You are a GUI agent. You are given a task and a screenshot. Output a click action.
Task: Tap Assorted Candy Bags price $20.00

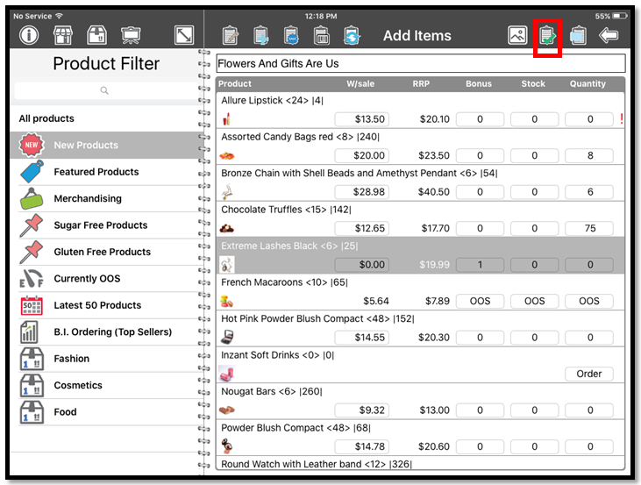pos(362,155)
